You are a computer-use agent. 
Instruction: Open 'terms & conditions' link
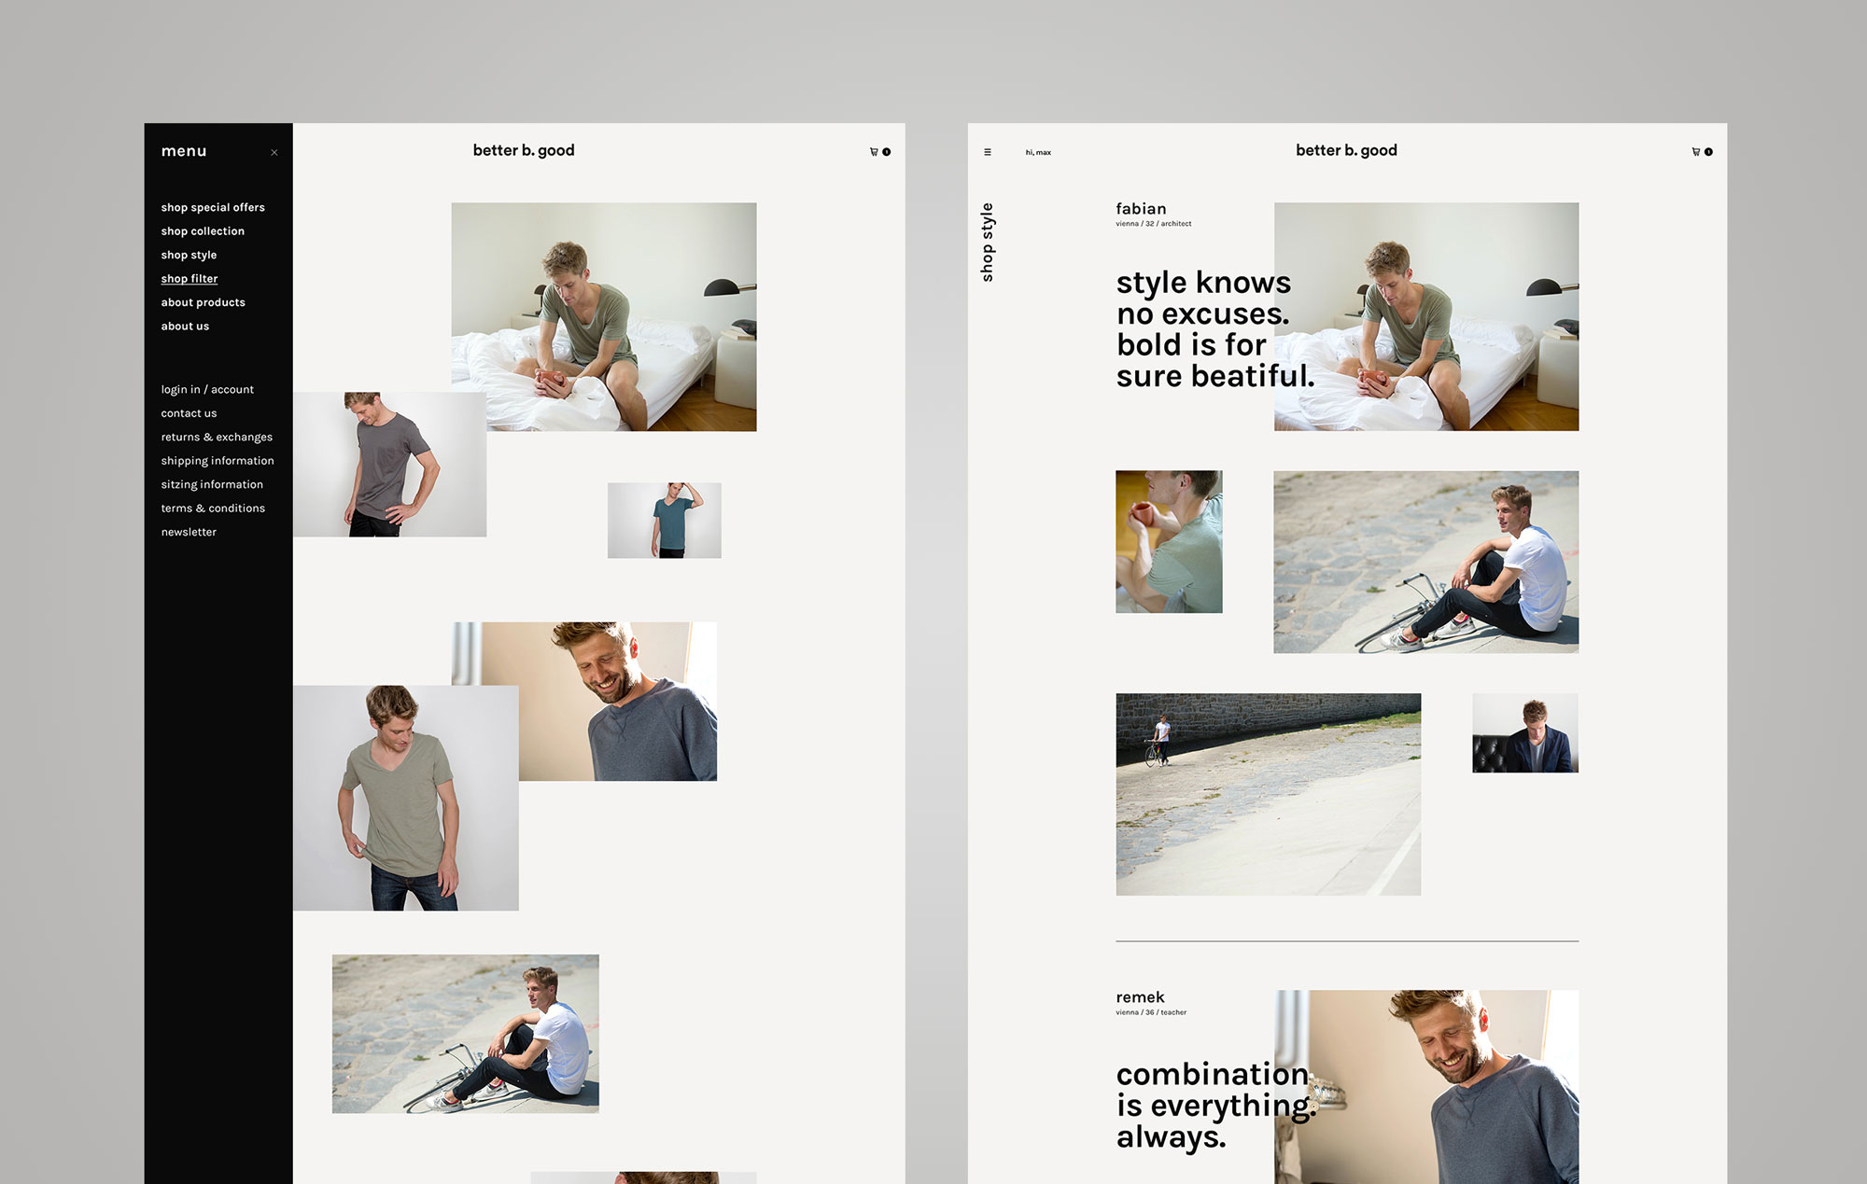click(213, 508)
